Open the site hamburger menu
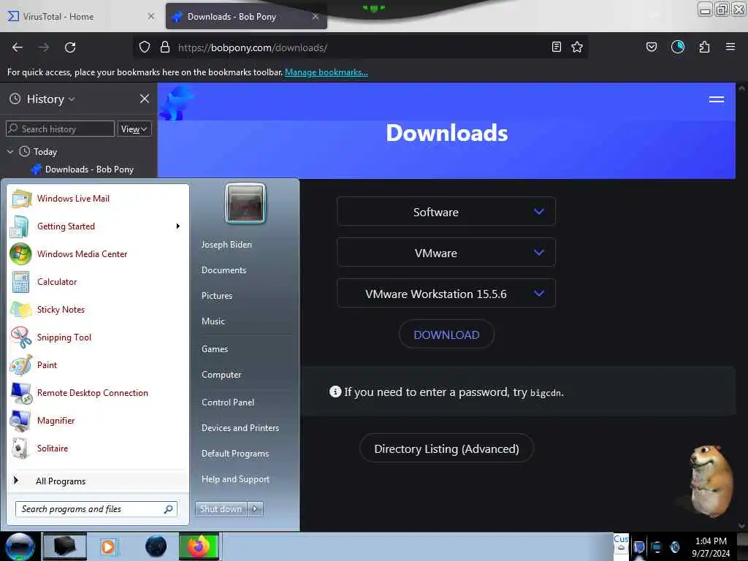This screenshot has height=561, width=748. tap(716, 99)
